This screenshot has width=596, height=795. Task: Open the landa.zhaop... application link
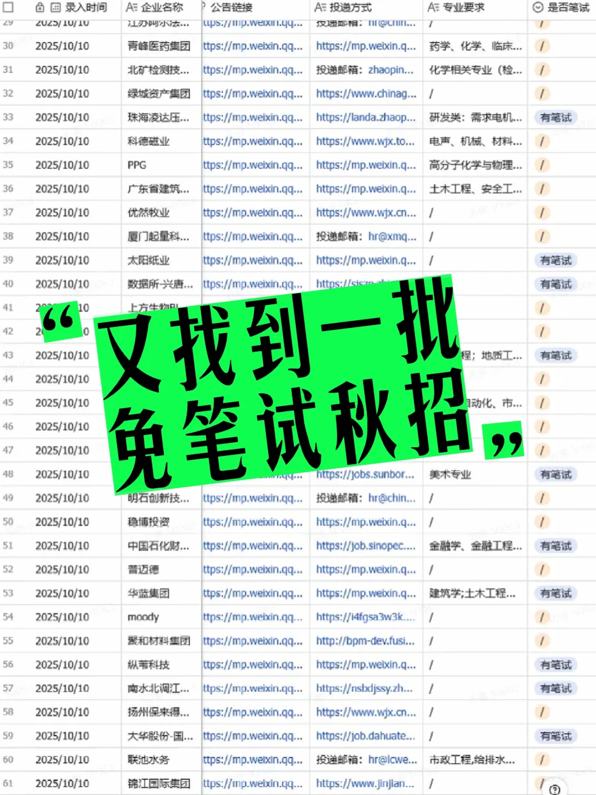366,118
